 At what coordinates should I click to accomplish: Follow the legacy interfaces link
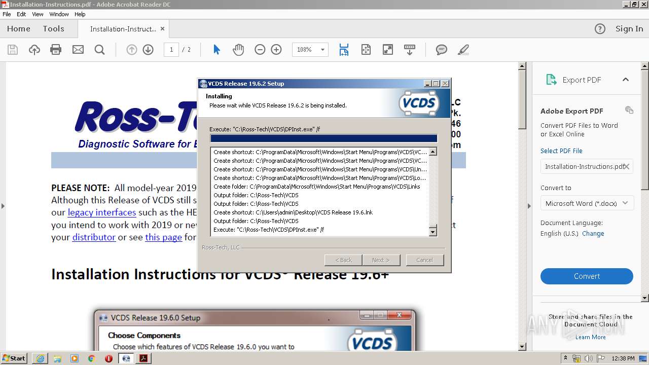pos(101,212)
